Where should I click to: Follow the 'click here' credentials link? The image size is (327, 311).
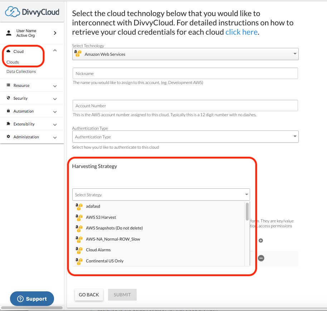tap(241, 32)
